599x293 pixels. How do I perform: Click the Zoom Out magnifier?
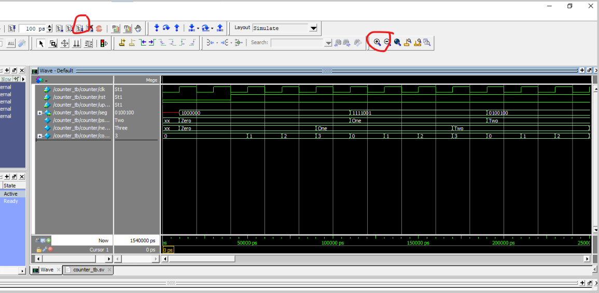[x=387, y=42]
